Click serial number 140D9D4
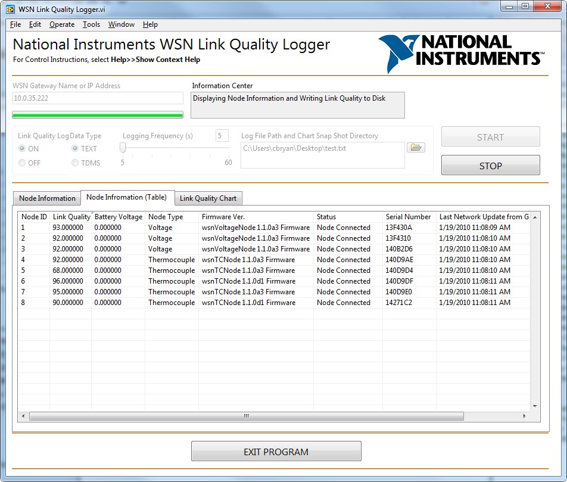This screenshot has height=482, width=567. 399,270
